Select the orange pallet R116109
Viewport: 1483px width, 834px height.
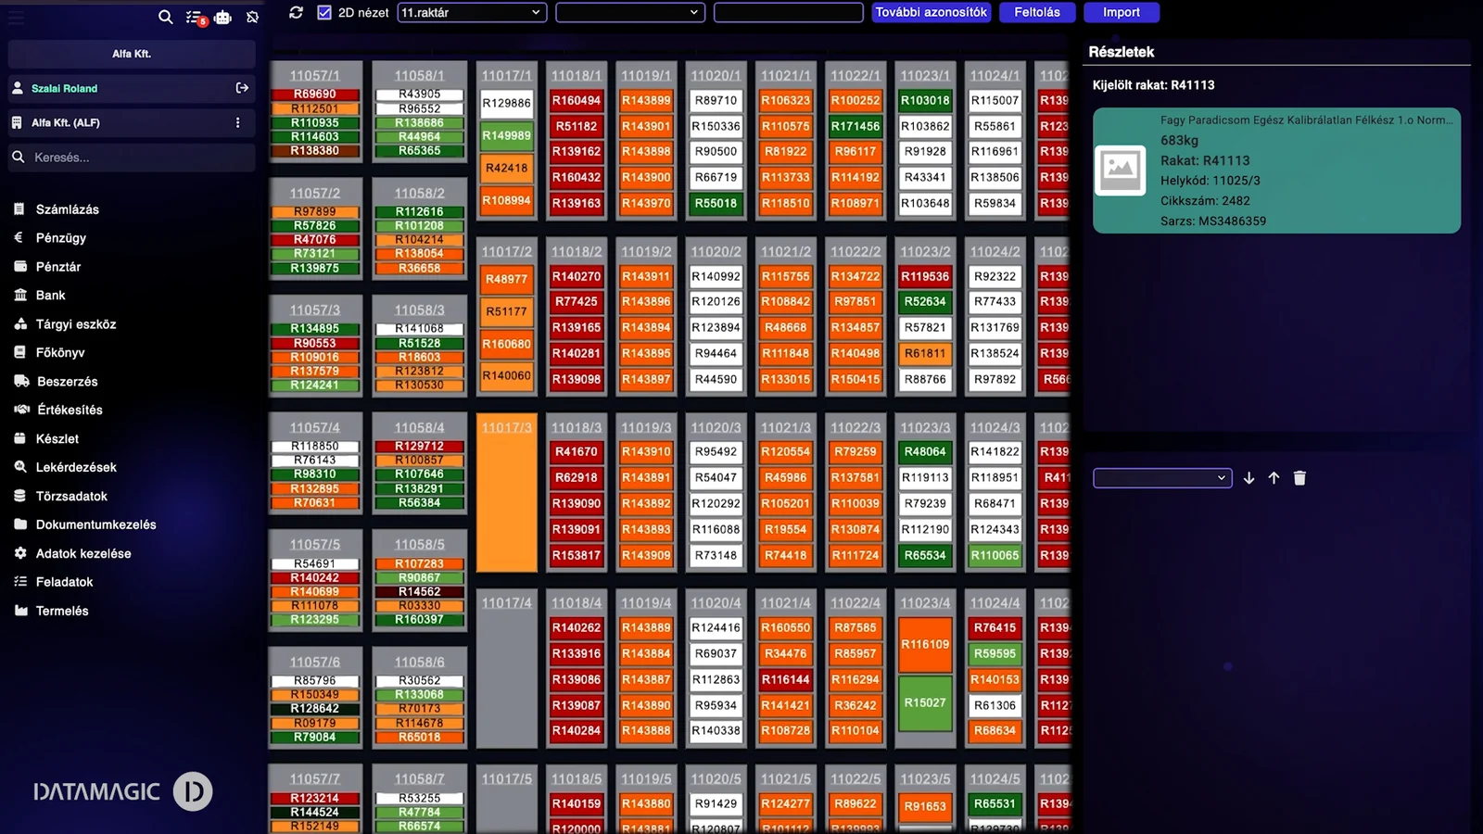tap(925, 644)
